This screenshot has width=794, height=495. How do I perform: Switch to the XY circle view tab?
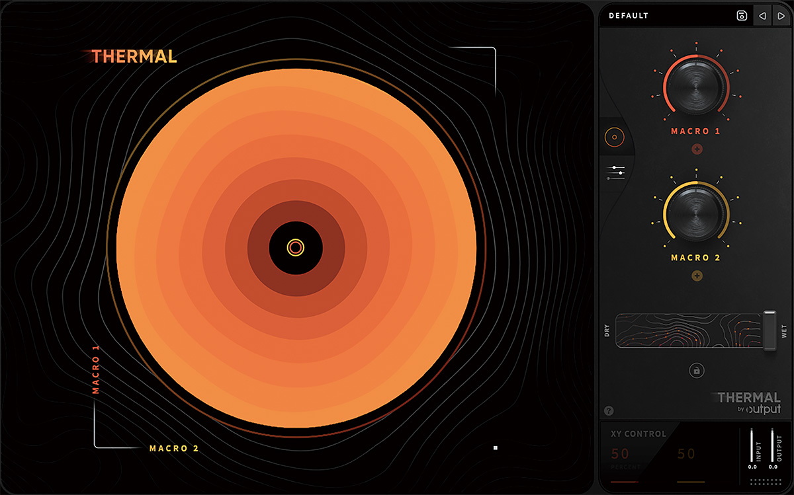pyautogui.click(x=614, y=137)
